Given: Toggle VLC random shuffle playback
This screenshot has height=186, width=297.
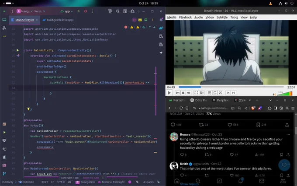Looking at the screenshot, I should [220, 93].
